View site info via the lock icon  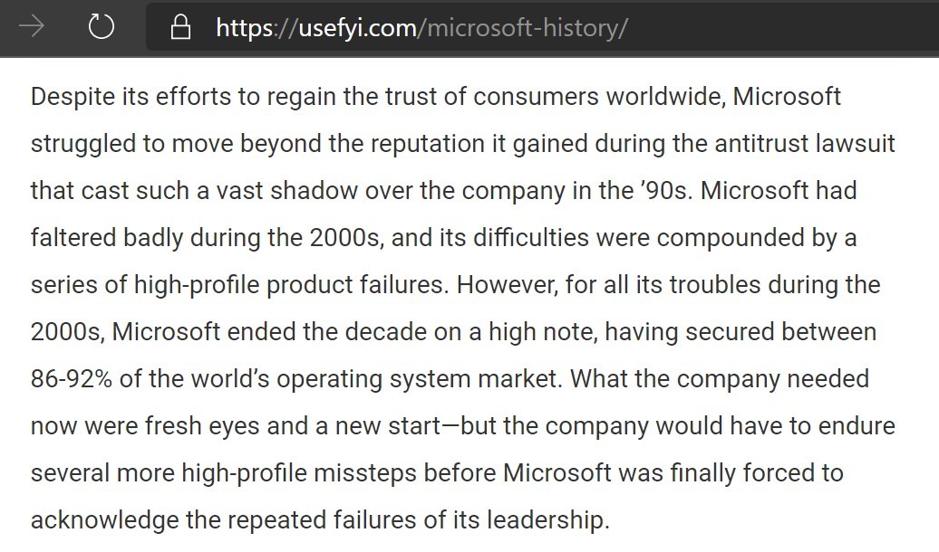tap(181, 28)
